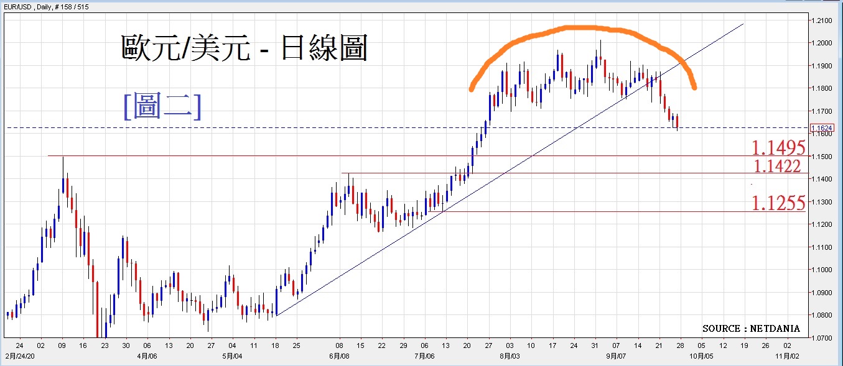Click the 1.1624 current price tag
The height and width of the screenshot is (366, 843).
(x=821, y=128)
